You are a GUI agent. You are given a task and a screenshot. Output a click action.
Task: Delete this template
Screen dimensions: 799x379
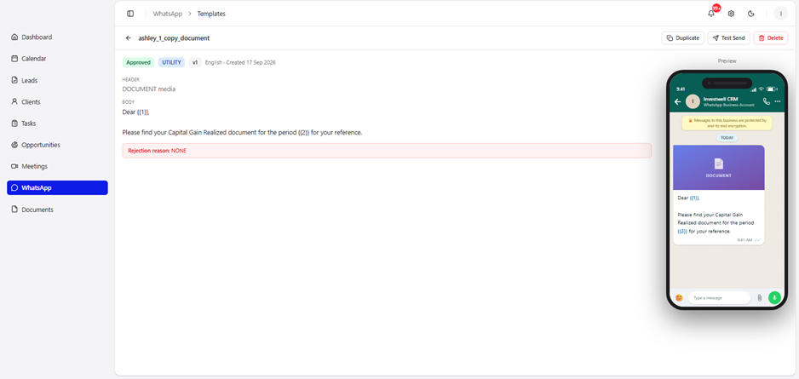[x=770, y=37]
